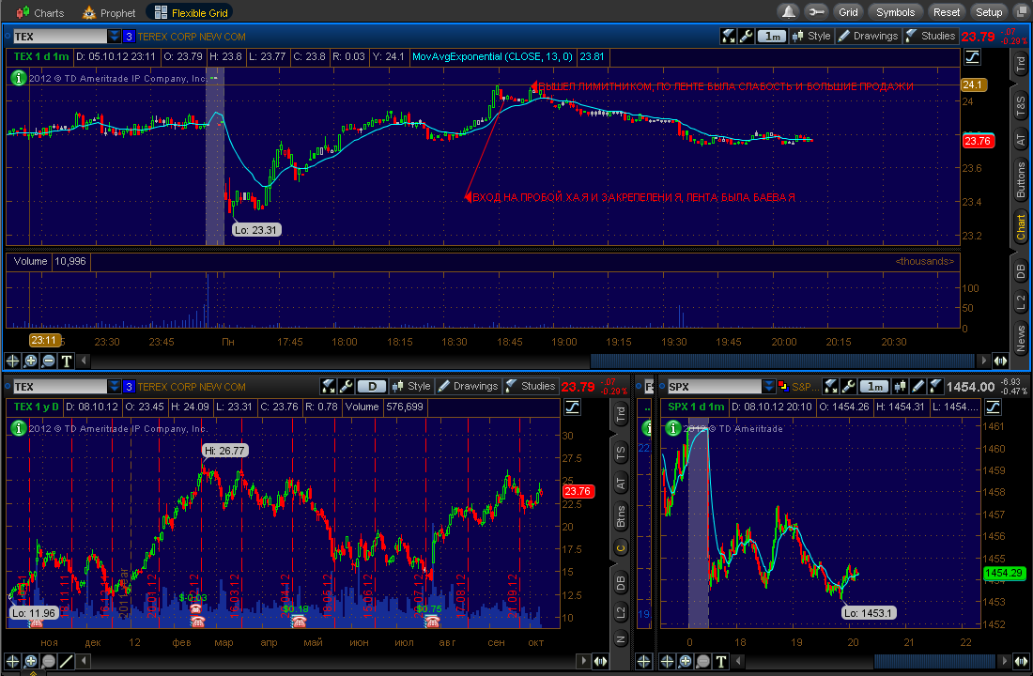Viewport: 1033px width, 676px height.
Task: Zoom in on the daily TEX chart
Action: (x=30, y=661)
